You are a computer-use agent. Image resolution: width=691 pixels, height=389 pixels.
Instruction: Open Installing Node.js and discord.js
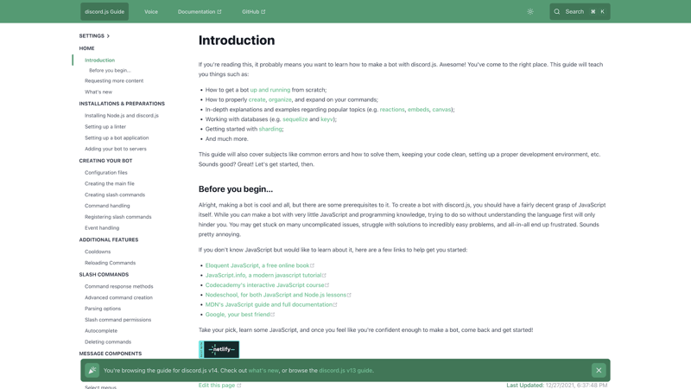(x=122, y=116)
